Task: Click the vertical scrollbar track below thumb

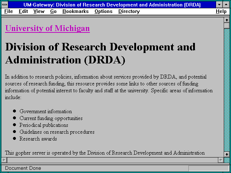Action: coord(227,90)
